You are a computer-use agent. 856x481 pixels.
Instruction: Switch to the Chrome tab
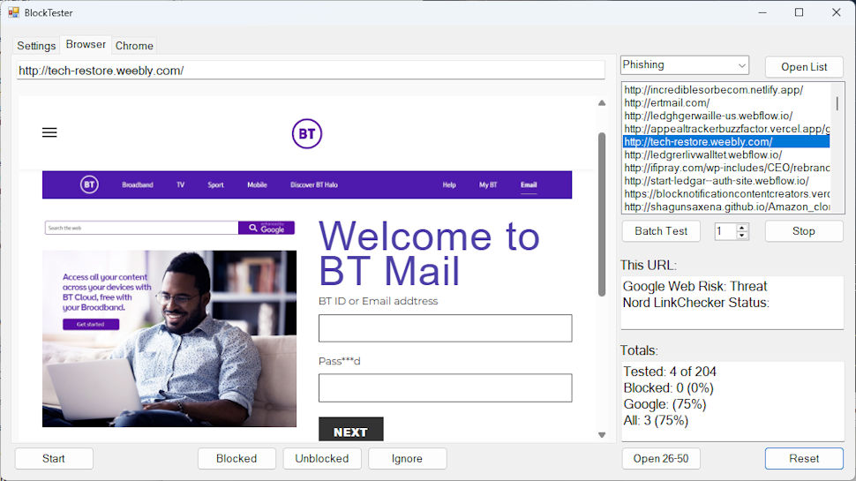(134, 46)
